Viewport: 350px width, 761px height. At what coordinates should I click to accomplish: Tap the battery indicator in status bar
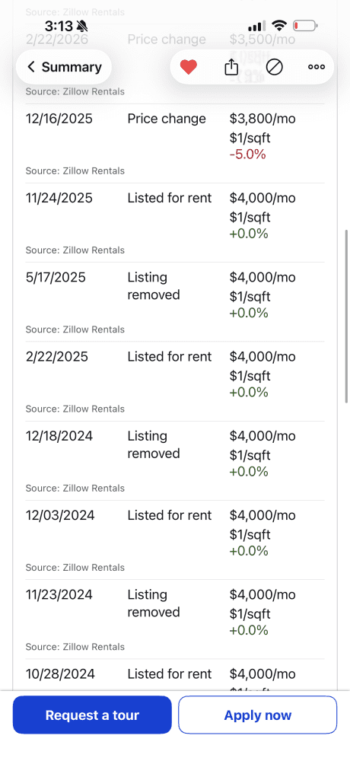[305, 25]
